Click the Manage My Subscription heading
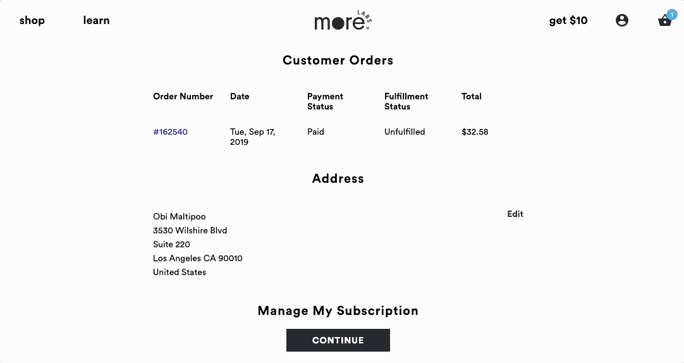This screenshot has height=363, width=684. [338, 311]
